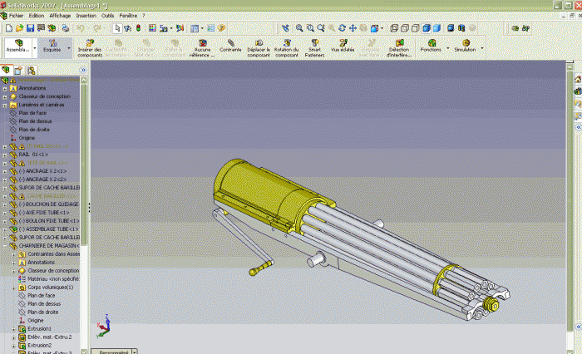The width and height of the screenshot is (582, 354).
Task: Select Rotation du composant tool
Action: coord(287,48)
